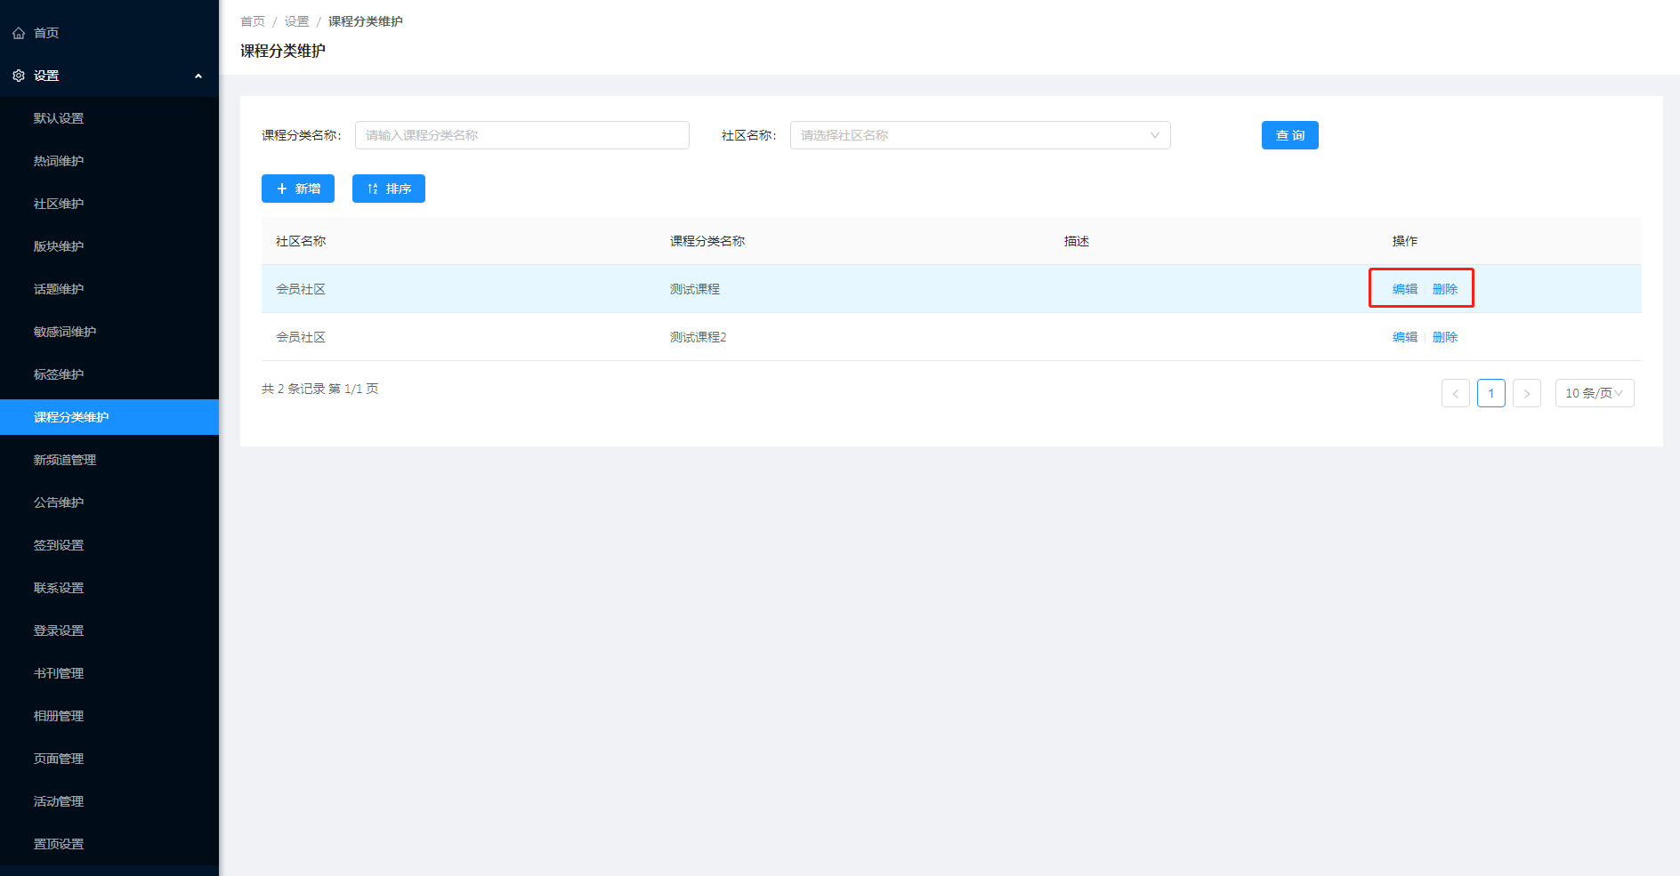Click the 社区名称 column header

click(301, 241)
